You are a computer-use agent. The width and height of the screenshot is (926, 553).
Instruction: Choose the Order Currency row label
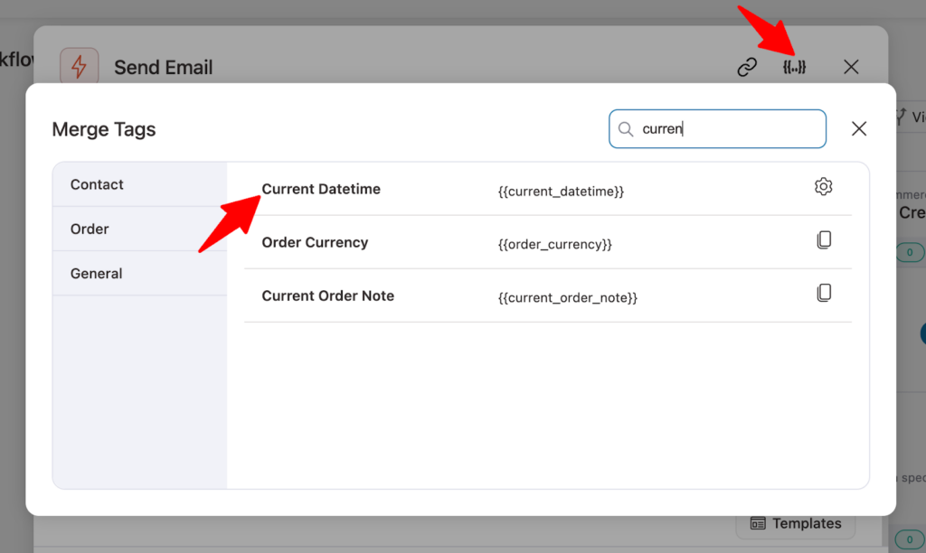[x=315, y=242]
